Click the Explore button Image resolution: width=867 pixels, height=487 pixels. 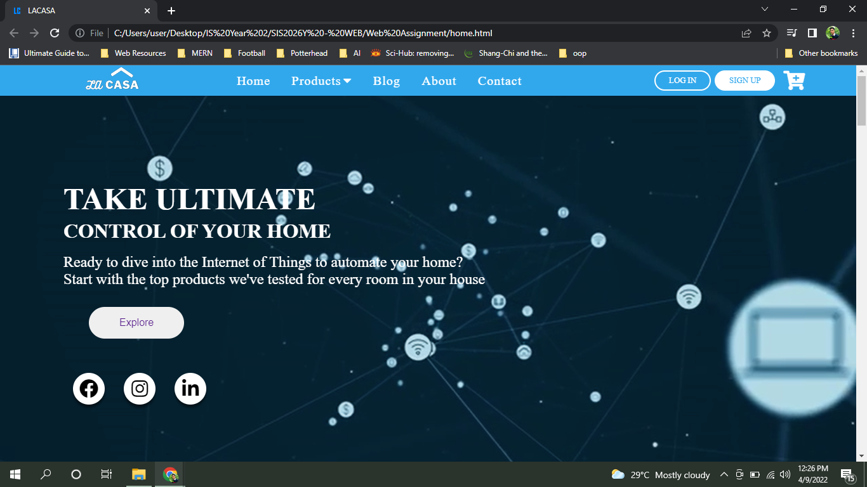tap(136, 322)
